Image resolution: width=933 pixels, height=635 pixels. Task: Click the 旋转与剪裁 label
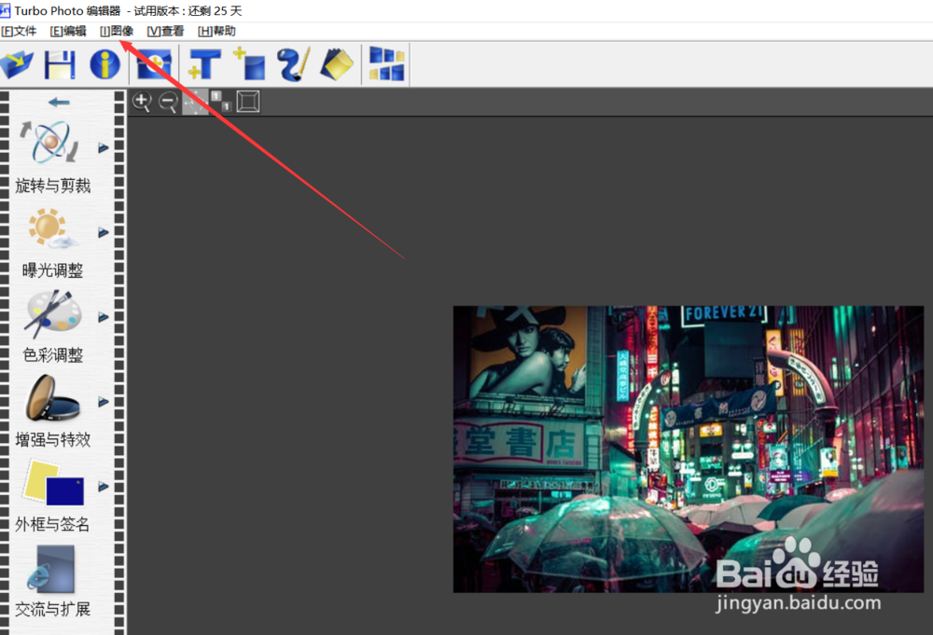point(53,186)
